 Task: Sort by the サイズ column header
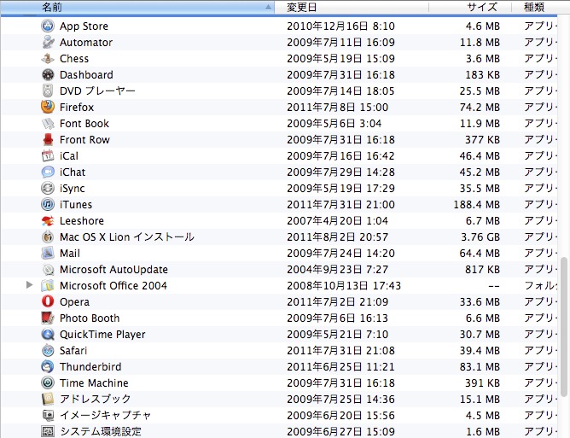pyautogui.click(x=470, y=7)
